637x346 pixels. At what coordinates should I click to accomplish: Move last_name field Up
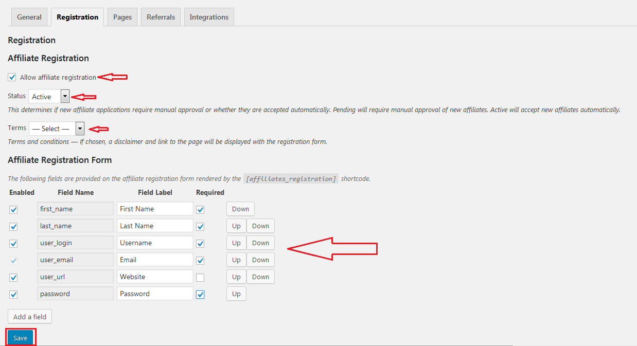point(236,226)
